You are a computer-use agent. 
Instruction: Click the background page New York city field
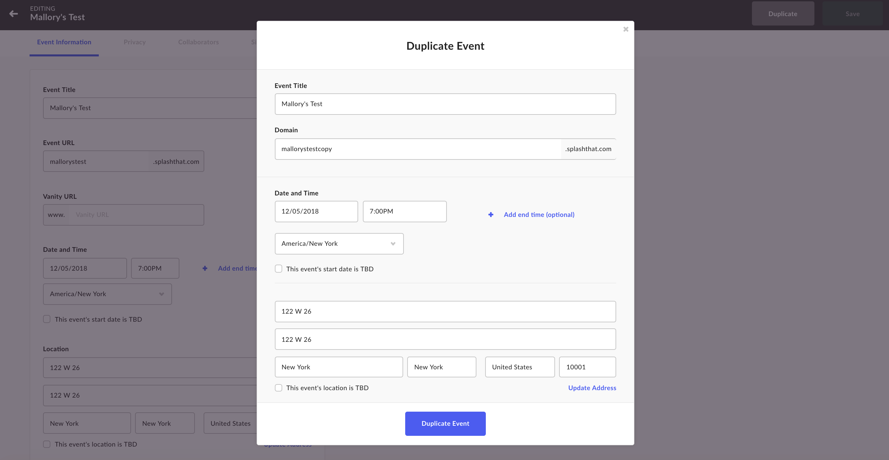click(87, 423)
